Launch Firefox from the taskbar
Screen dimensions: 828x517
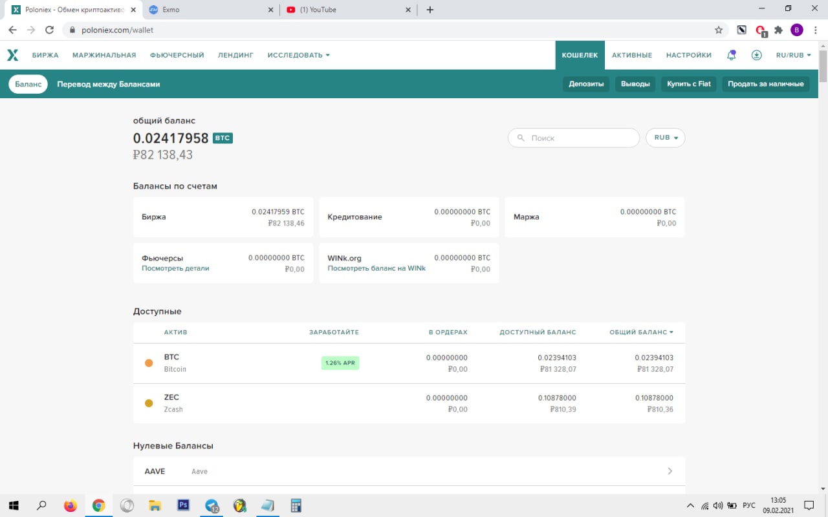click(70, 505)
